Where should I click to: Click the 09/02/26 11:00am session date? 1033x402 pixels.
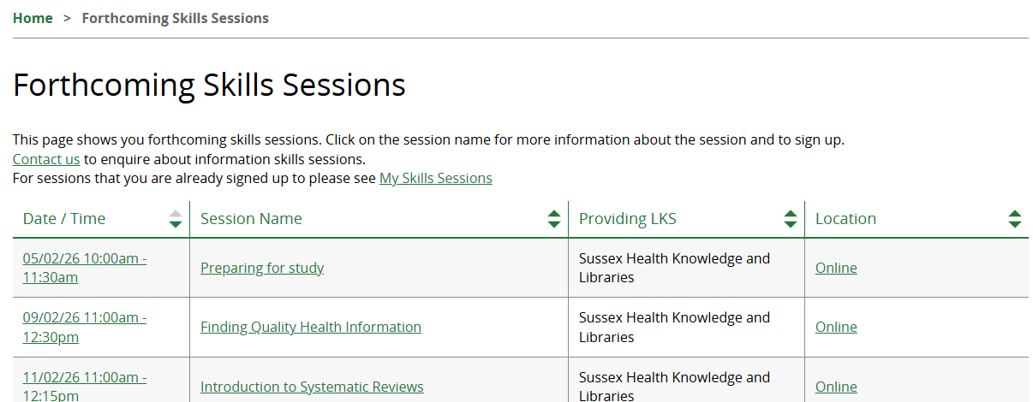click(x=84, y=317)
